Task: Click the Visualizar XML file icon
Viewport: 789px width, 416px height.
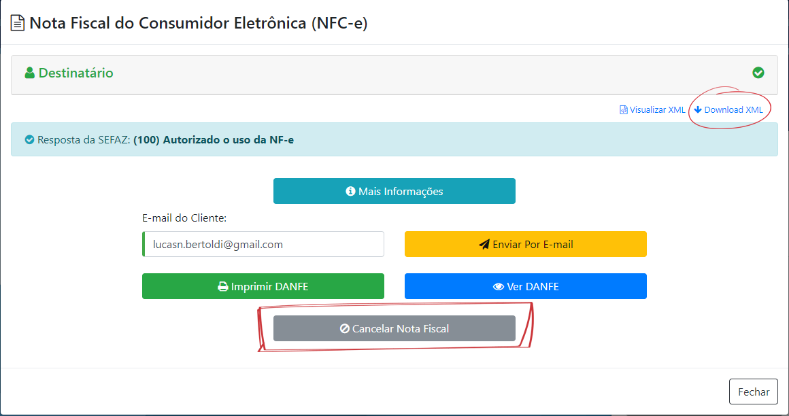Action: click(624, 109)
